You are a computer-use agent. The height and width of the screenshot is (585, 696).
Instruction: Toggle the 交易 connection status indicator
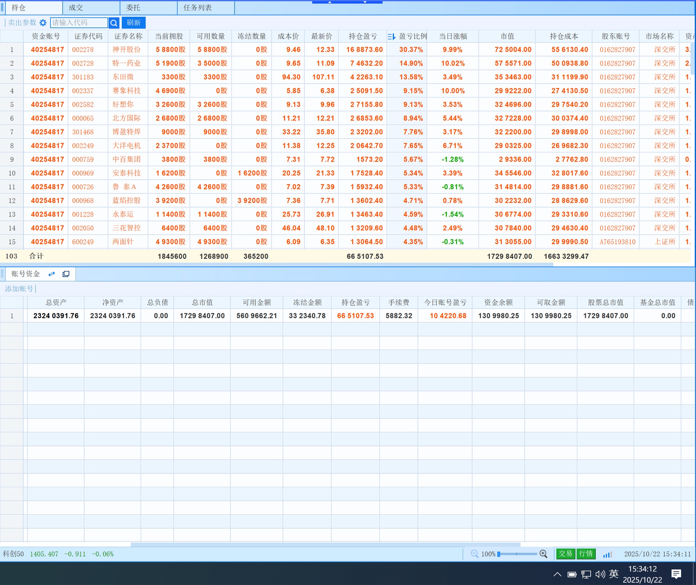click(x=565, y=554)
